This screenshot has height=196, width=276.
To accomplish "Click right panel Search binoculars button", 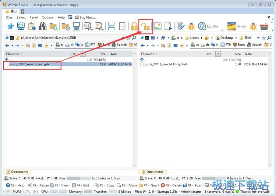I will pyautogui.click(x=255, y=45).
